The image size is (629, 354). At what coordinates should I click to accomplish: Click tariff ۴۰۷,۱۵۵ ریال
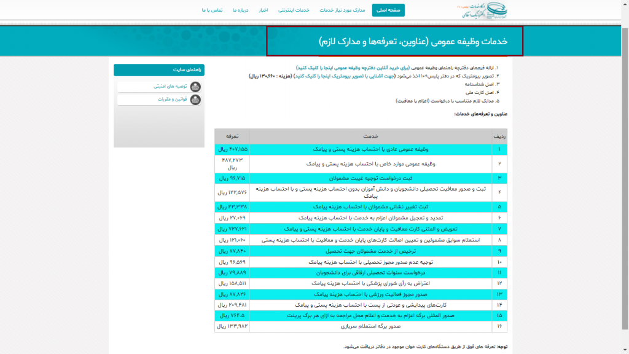point(233,149)
